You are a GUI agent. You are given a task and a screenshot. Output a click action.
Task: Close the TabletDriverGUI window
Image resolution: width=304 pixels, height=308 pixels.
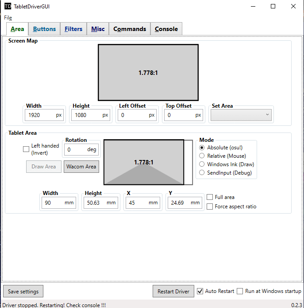click(293, 6)
